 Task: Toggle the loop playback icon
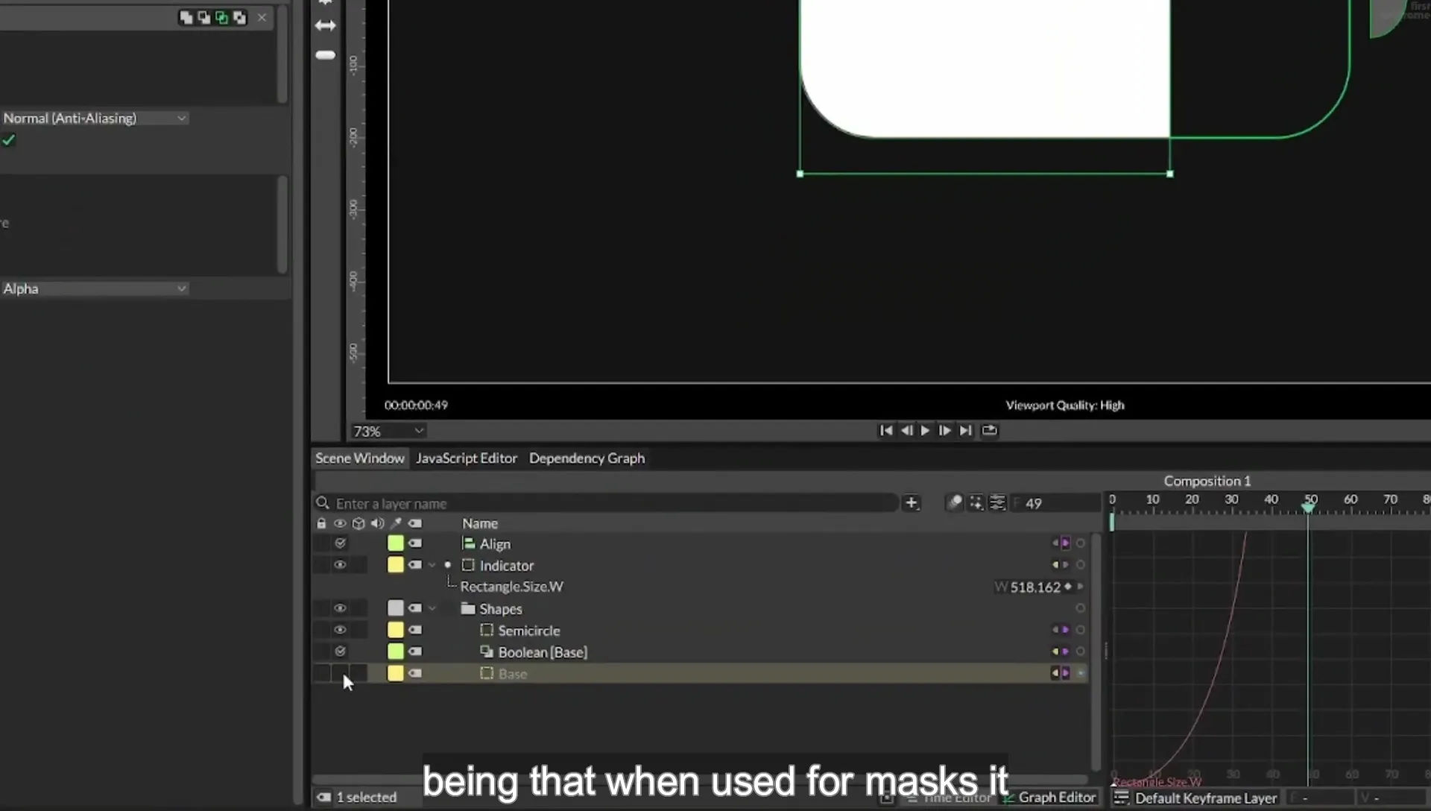tap(989, 430)
